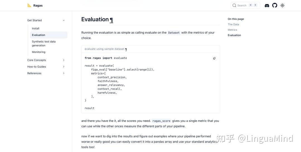Screen dimensions: 301x152
Task: Jump to The Data section link
Action: click(233, 24)
